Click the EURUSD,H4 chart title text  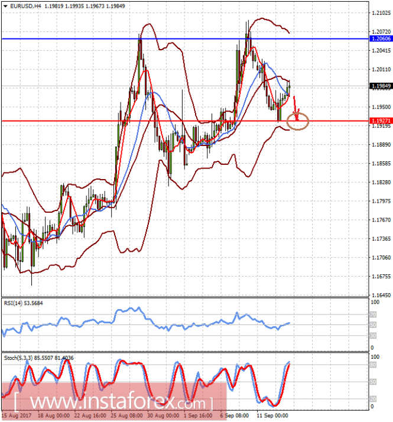(25, 6)
